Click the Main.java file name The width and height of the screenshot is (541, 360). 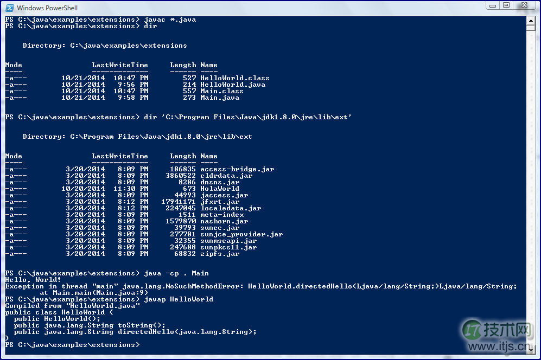[220, 98]
